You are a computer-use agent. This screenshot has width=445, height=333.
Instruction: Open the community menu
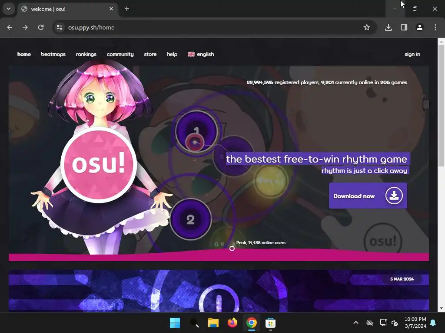coord(120,54)
